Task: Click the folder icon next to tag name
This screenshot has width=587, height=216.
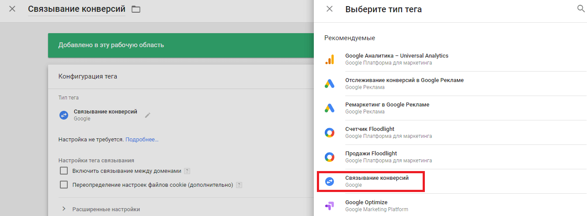Action: coord(136,9)
